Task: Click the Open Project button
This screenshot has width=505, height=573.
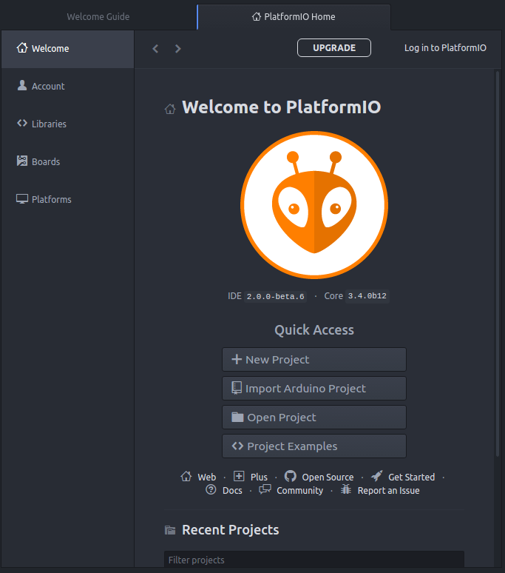Action: coord(314,418)
